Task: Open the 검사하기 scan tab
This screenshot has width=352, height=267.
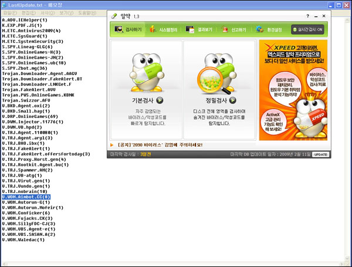Action: pyautogui.click(x=128, y=29)
